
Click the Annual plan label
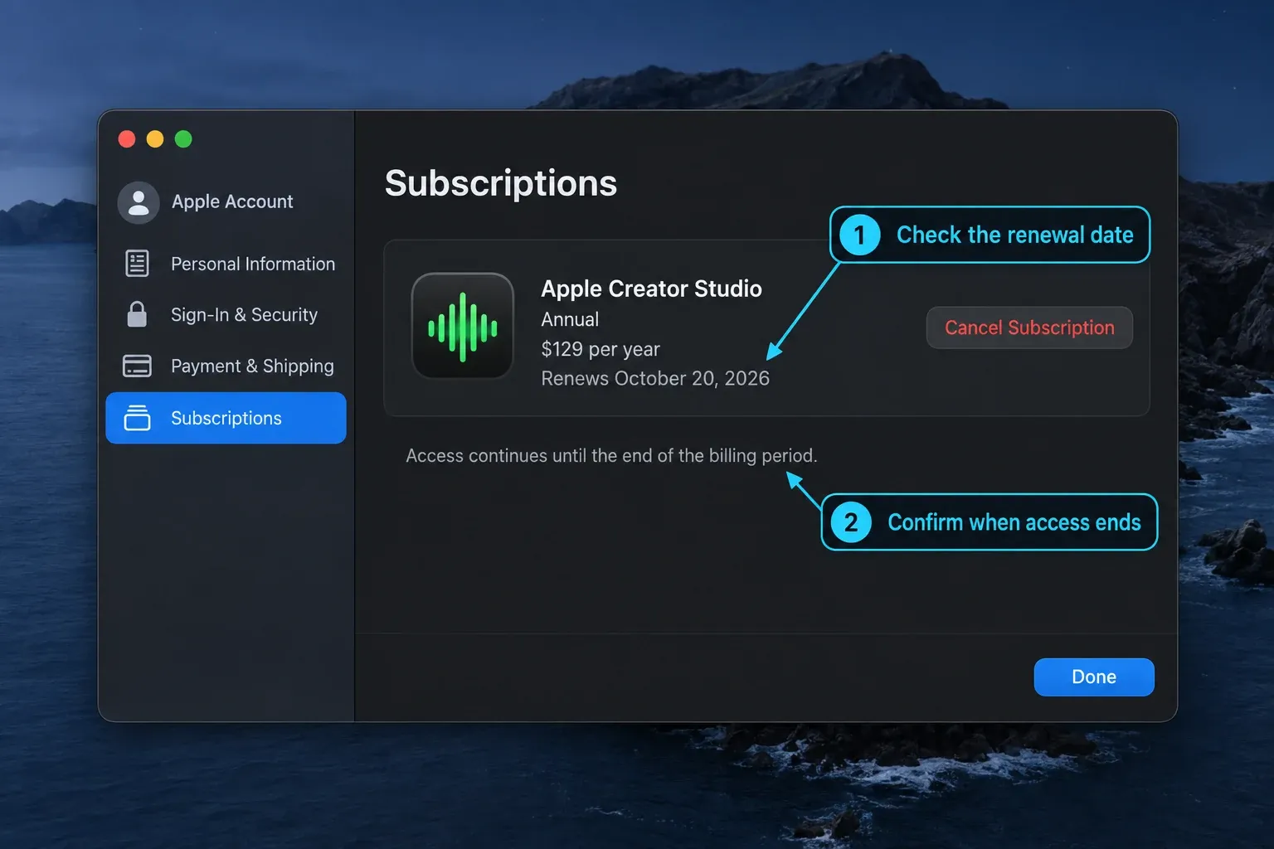570,319
